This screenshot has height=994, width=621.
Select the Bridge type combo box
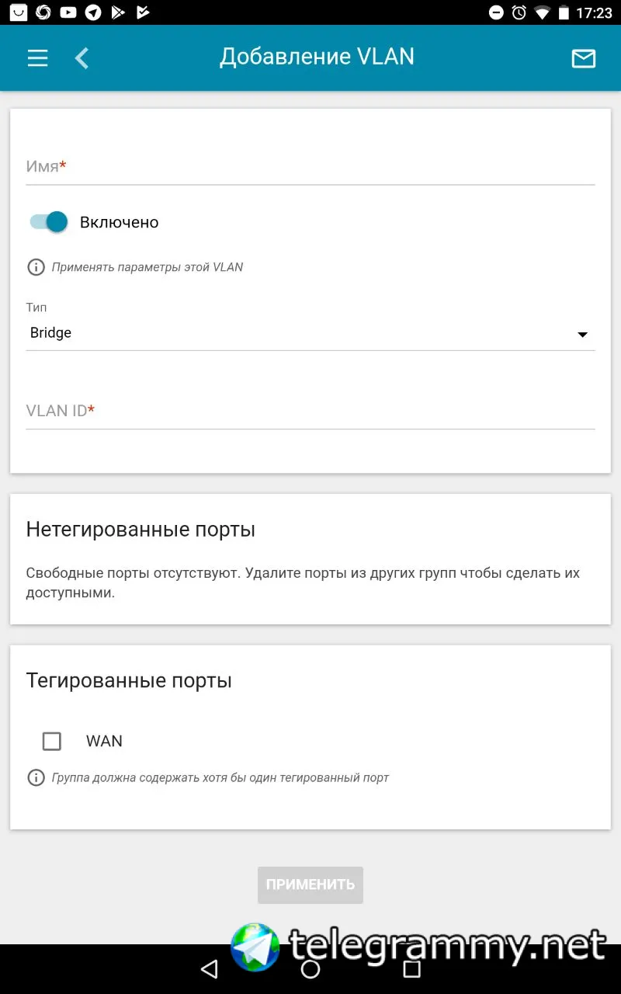(x=303, y=333)
